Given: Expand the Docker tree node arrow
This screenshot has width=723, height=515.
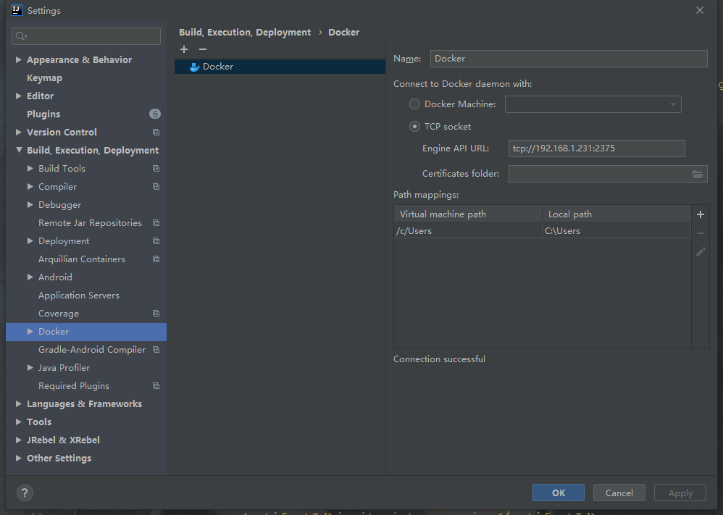Looking at the screenshot, I should coord(30,332).
